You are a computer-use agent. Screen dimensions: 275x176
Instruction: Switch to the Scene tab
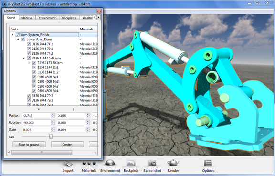[x=11, y=18]
